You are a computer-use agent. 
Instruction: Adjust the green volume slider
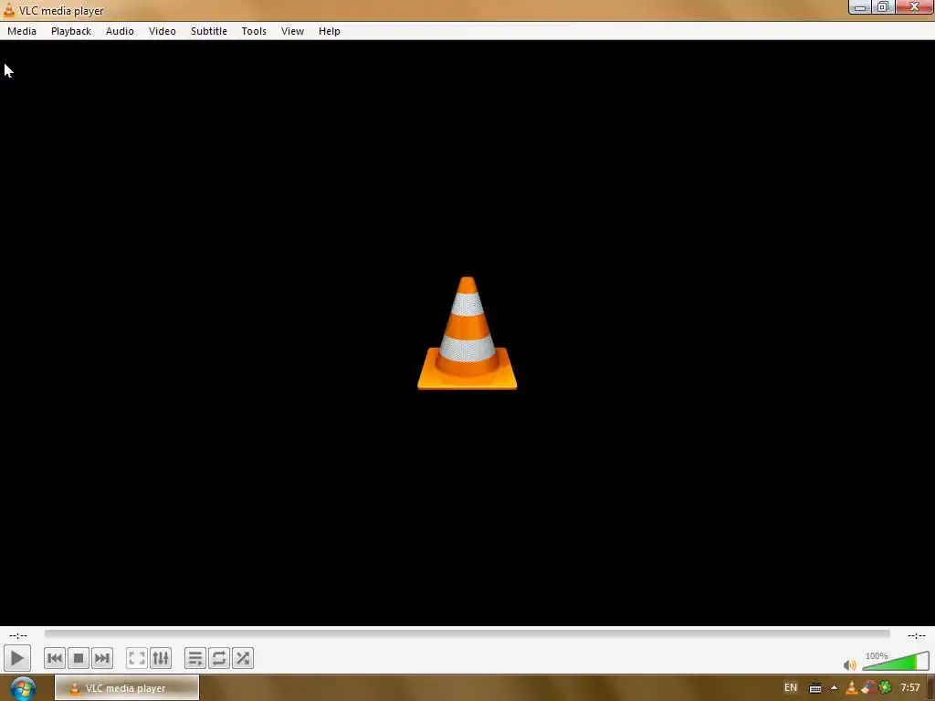[x=896, y=661]
